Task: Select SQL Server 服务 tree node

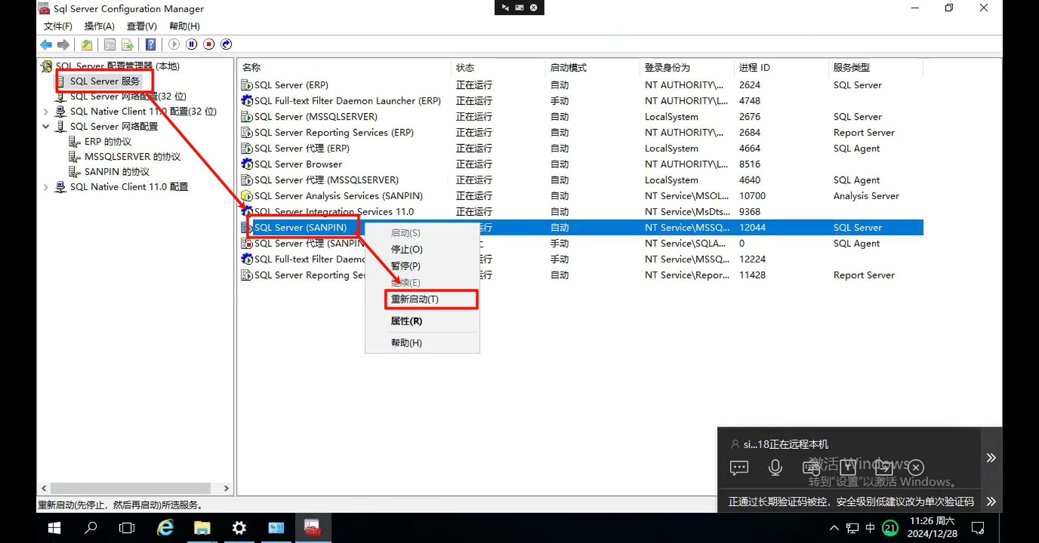Action: point(105,81)
